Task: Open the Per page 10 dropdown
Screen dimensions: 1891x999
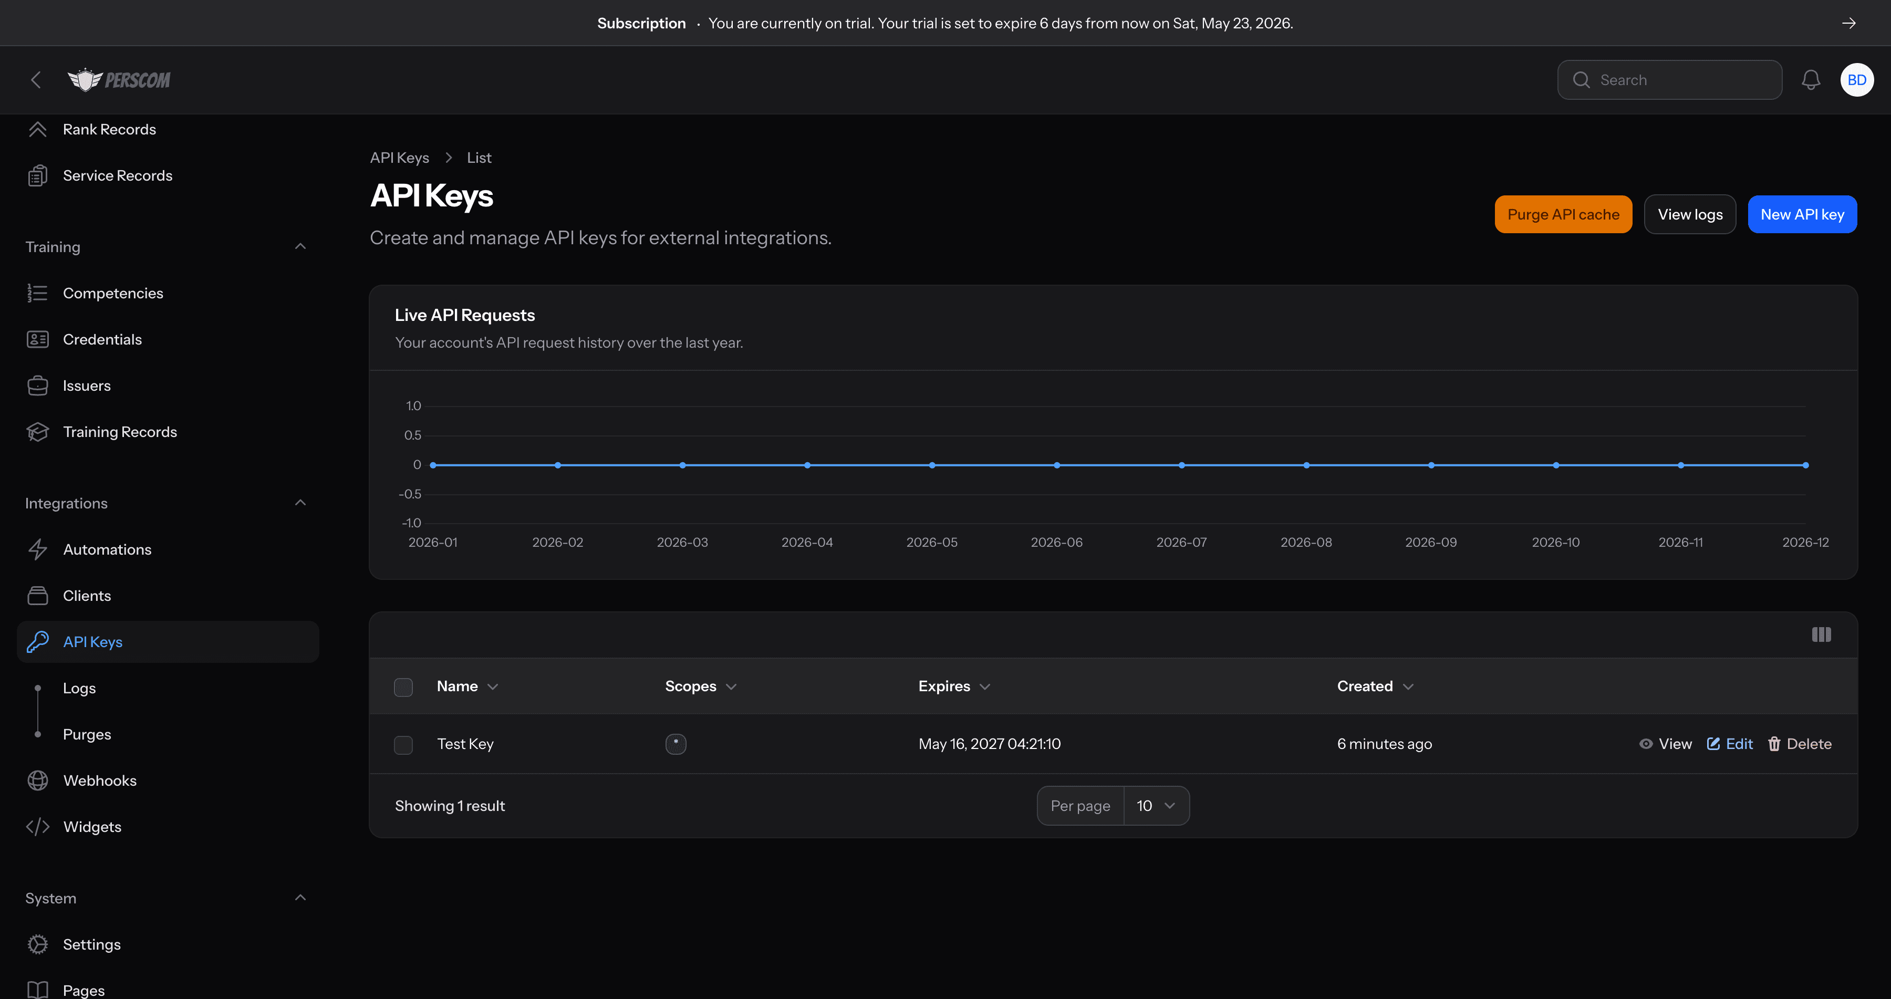Action: click(1156, 806)
